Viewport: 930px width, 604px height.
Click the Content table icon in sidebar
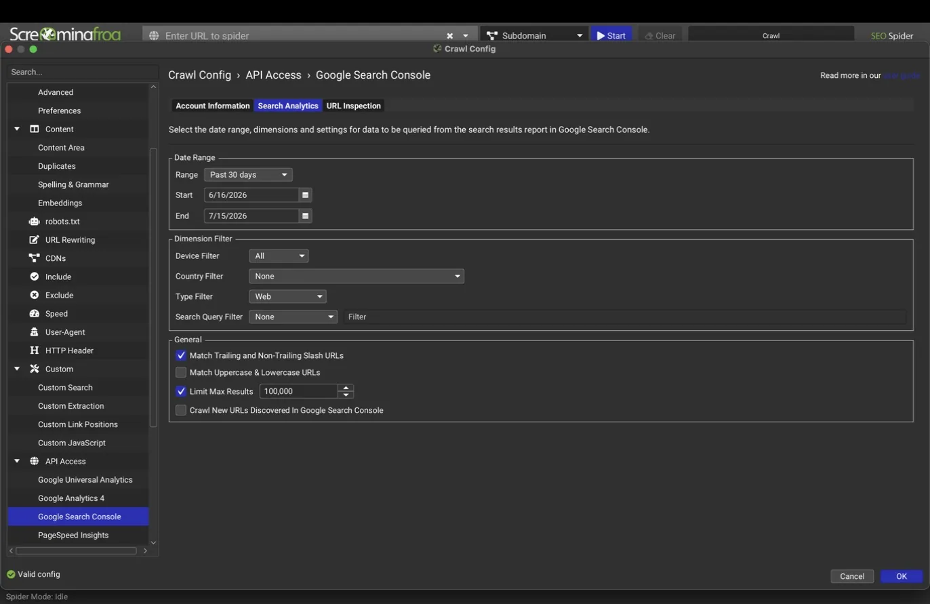35,129
